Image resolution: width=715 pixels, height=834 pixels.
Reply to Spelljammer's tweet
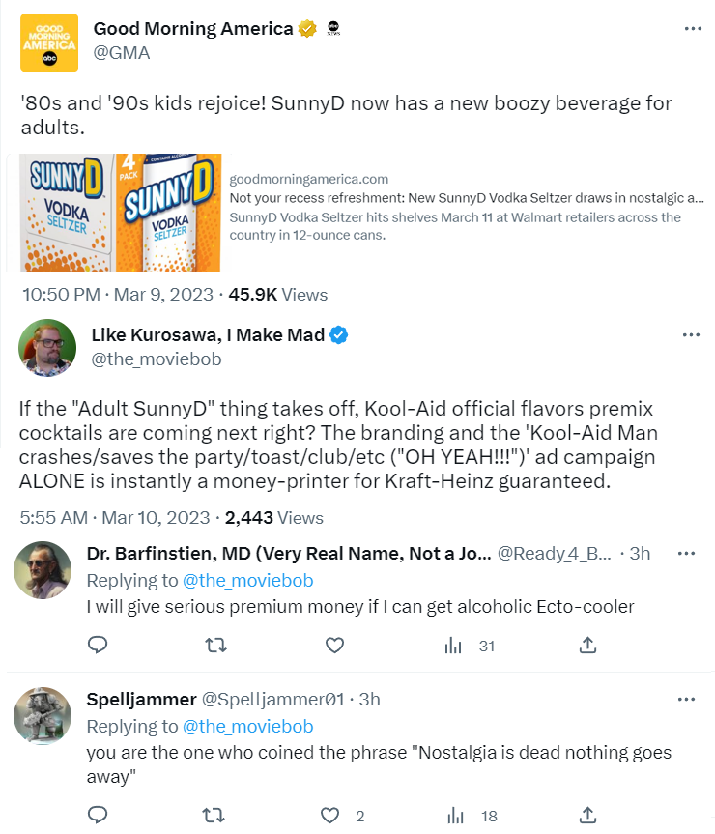(98, 816)
